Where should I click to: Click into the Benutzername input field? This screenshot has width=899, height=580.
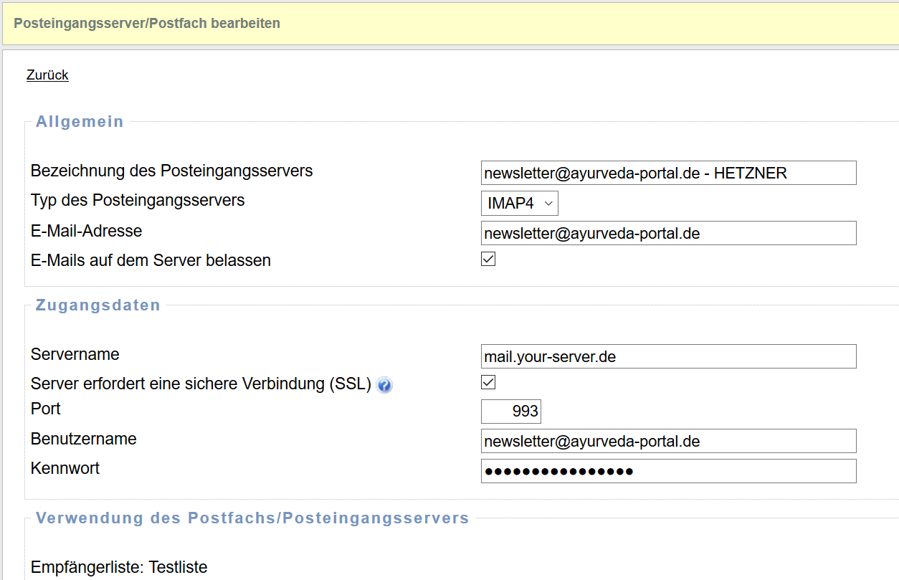668,441
